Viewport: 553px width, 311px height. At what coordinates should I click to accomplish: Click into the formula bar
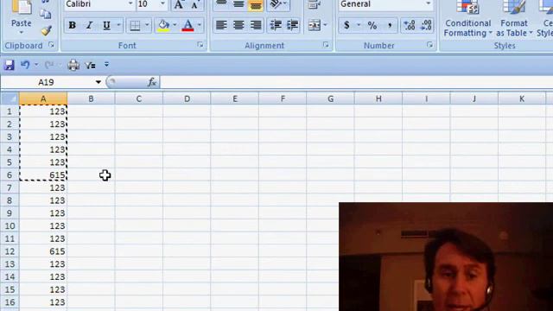tap(356, 82)
